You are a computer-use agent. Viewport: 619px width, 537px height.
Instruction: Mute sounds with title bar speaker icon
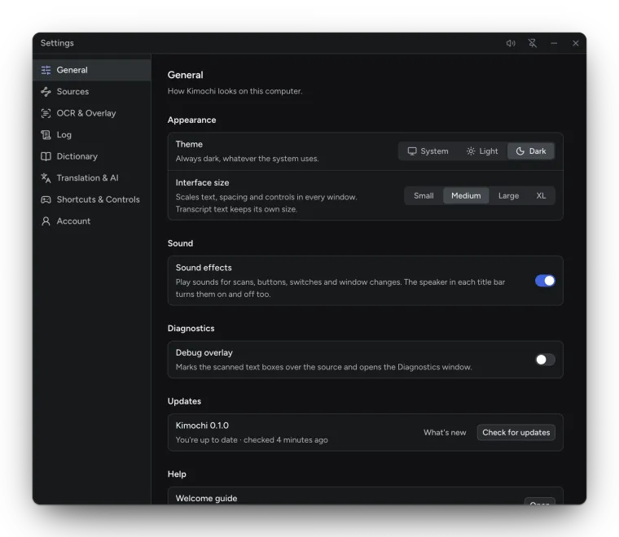[x=511, y=43]
